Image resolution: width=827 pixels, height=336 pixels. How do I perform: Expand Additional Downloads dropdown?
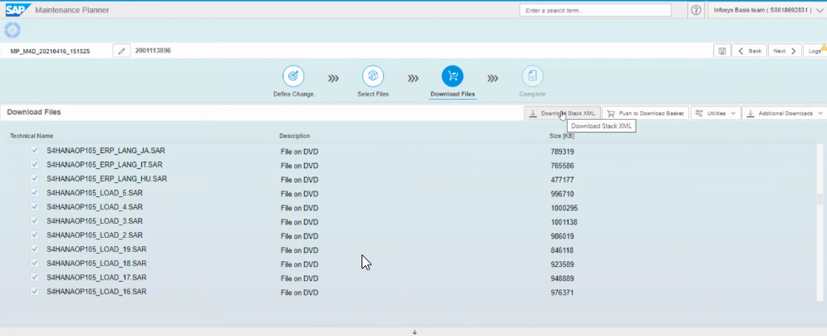tap(785, 113)
